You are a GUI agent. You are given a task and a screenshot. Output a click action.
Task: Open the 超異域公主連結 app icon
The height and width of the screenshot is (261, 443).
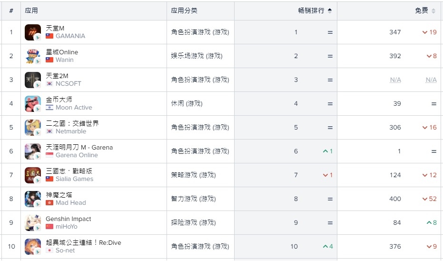33,247
